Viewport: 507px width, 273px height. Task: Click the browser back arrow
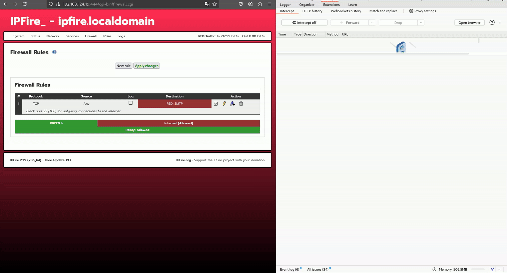click(6, 4)
